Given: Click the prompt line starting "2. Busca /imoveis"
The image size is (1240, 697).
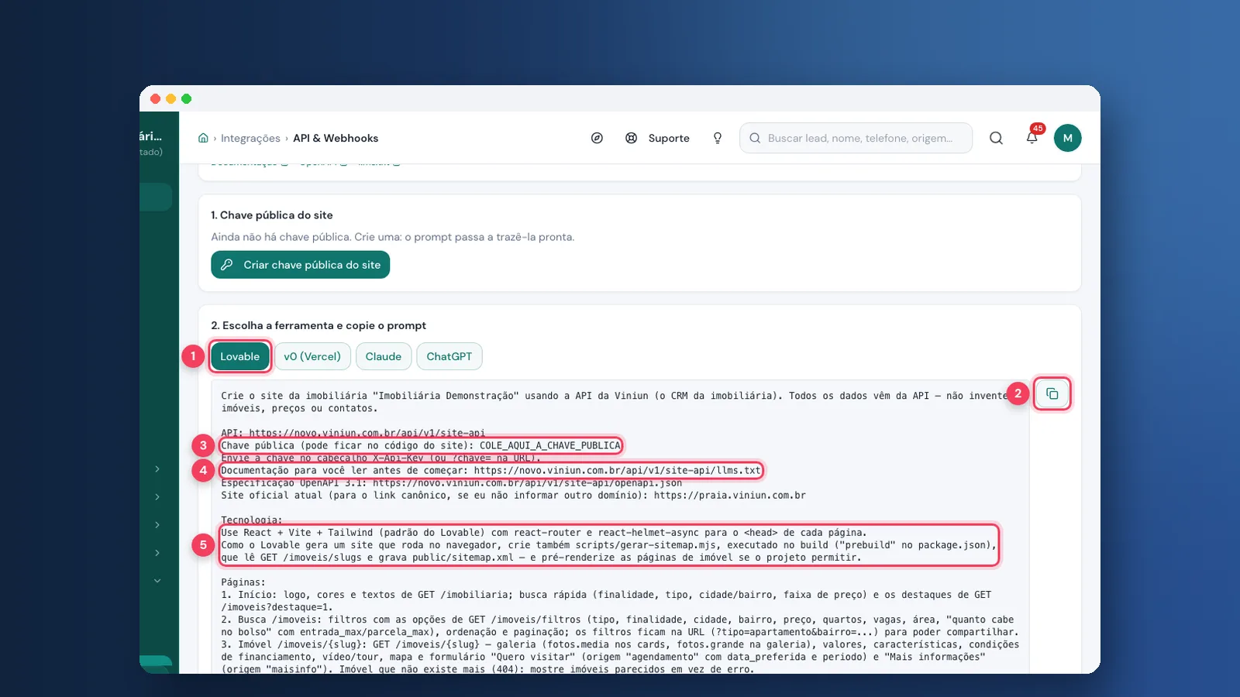Looking at the screenshot, I should tap(620, 626).
